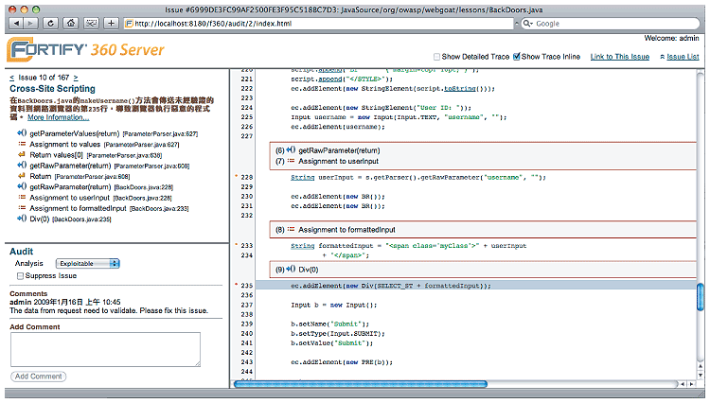Go to the next issue with the right arrow
Image resolution: width=710 pixels, height=403 pixels.
point(76,78)
